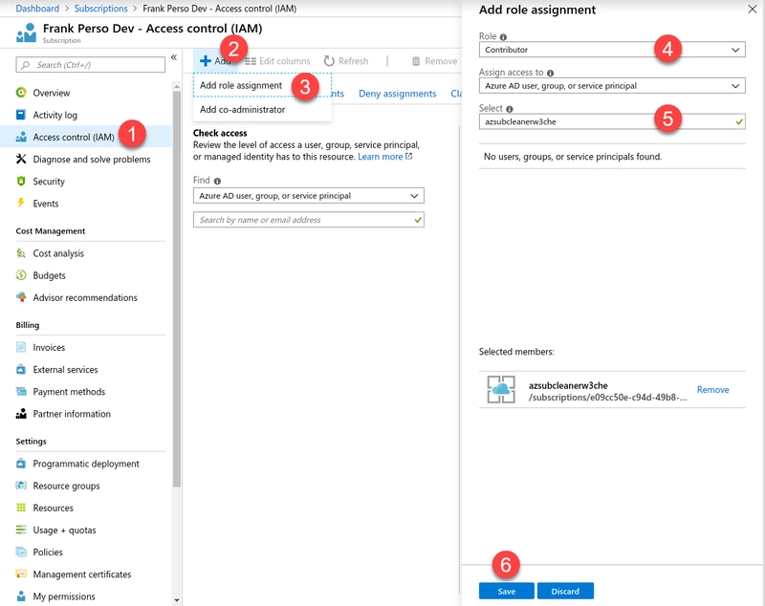The height and width of the screenshot is (606, 765).
Task: Click the info icon next to Role
Action: pyautogui.click(x=504, y=36)
